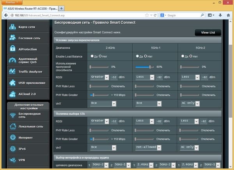Click 5GHz-1 bandwidth utilization slider at 80%
The image size is (234, 170).
[144, 67]
